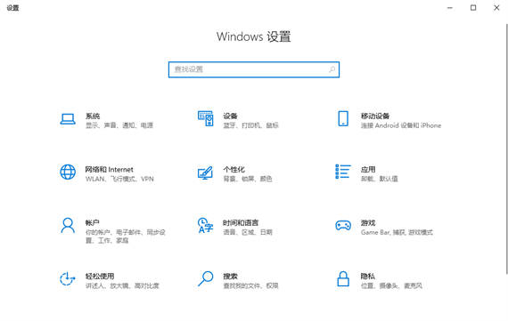
Task: Open the 帐户 person icon
Action: point(68,225)
